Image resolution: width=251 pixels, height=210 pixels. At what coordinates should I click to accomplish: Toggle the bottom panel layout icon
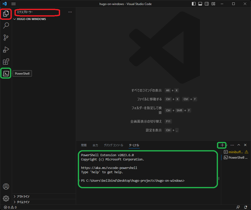click(200, 4)
